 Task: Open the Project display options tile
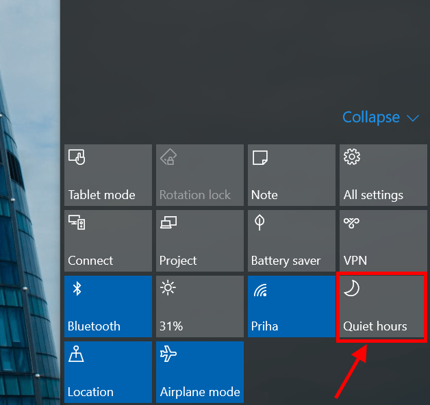[x=200, y=241]
